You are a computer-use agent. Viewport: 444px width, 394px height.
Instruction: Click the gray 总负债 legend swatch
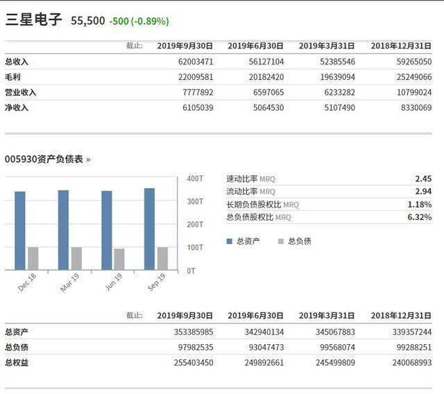[x=280, y=241]
